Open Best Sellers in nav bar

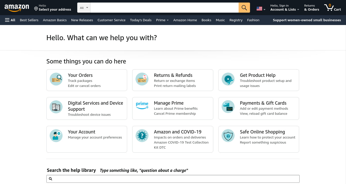29,20
